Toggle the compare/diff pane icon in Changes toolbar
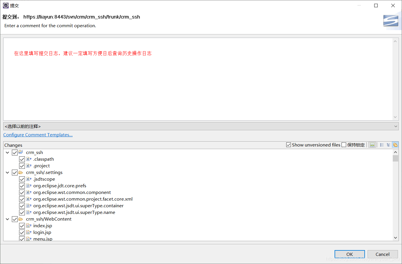This screenshot has width=402, height=264. point(372,145)
